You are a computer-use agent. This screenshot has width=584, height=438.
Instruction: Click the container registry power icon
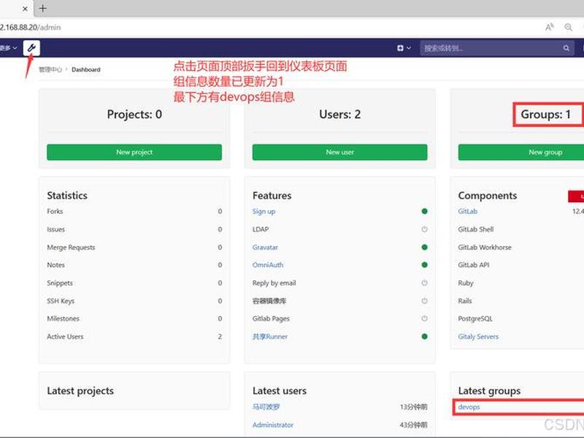click(424, 301)
